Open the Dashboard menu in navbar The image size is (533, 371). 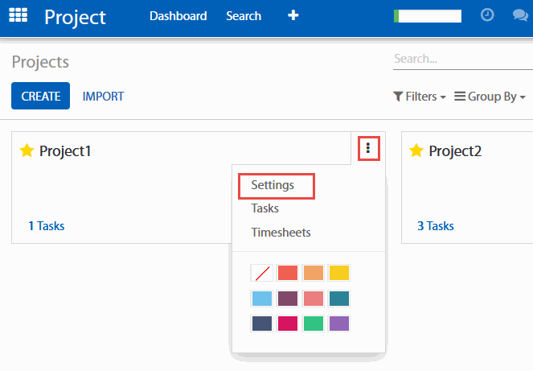pyautogui.click(x=178, y=16)
